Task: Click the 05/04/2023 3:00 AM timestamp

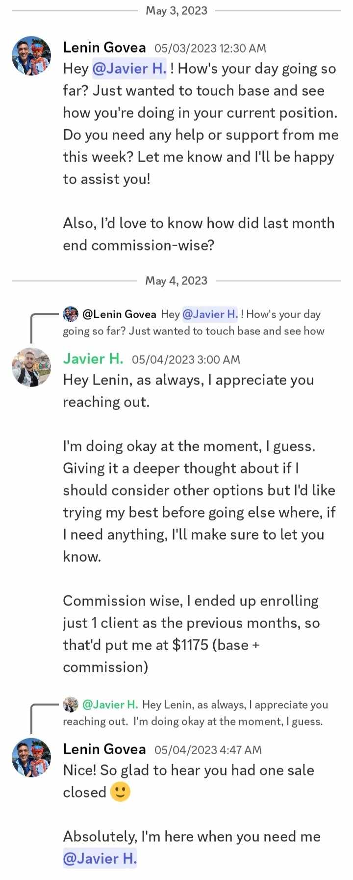Action: click(x=186, y=360)
